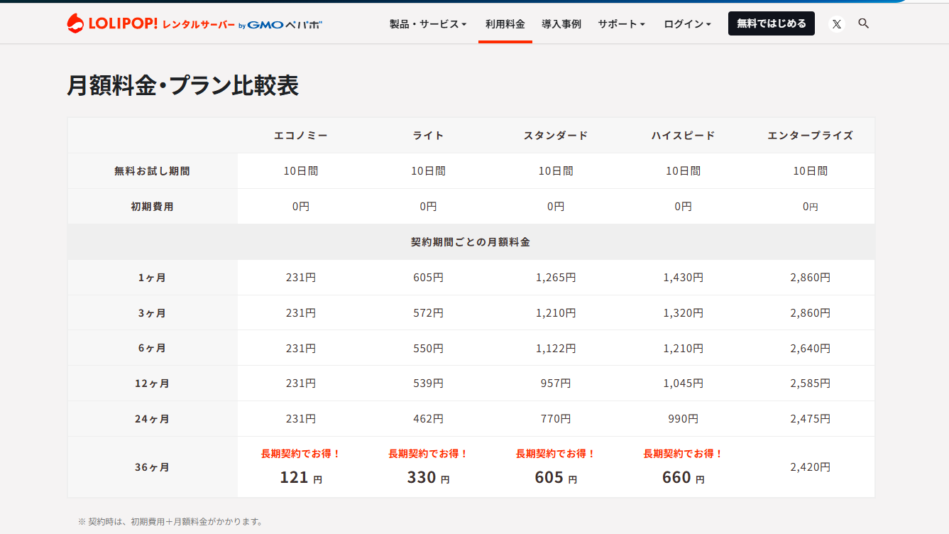Image resolution: width=949 pixels, height=534 pixels.
Task: Click the 月額料金・プラン比較表 page heading
Action: tap(182, 85)
